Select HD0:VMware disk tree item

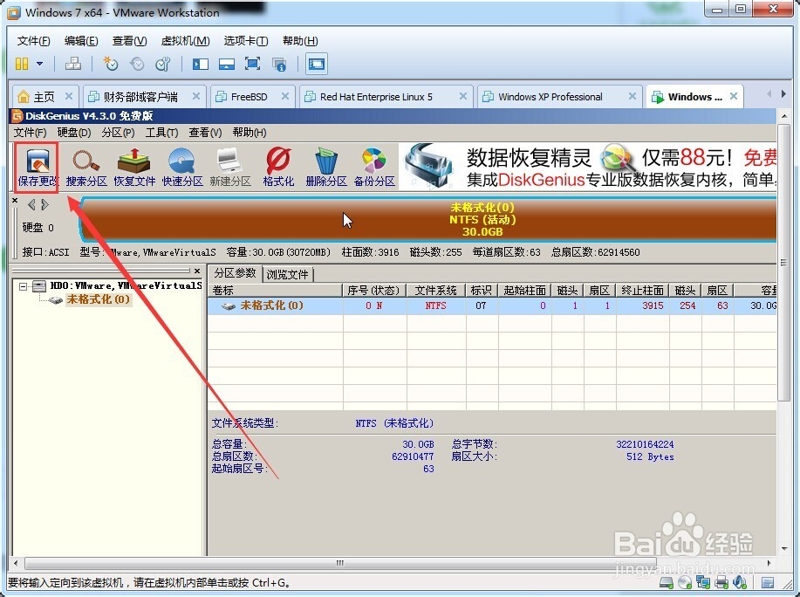pyautogui.click(x=126, y=285)
